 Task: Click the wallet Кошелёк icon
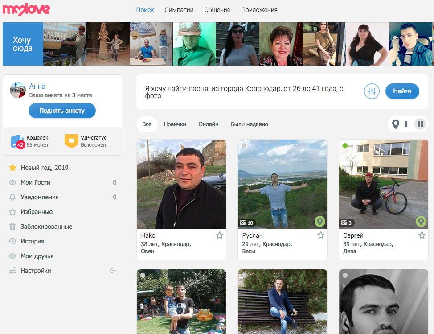17,141
